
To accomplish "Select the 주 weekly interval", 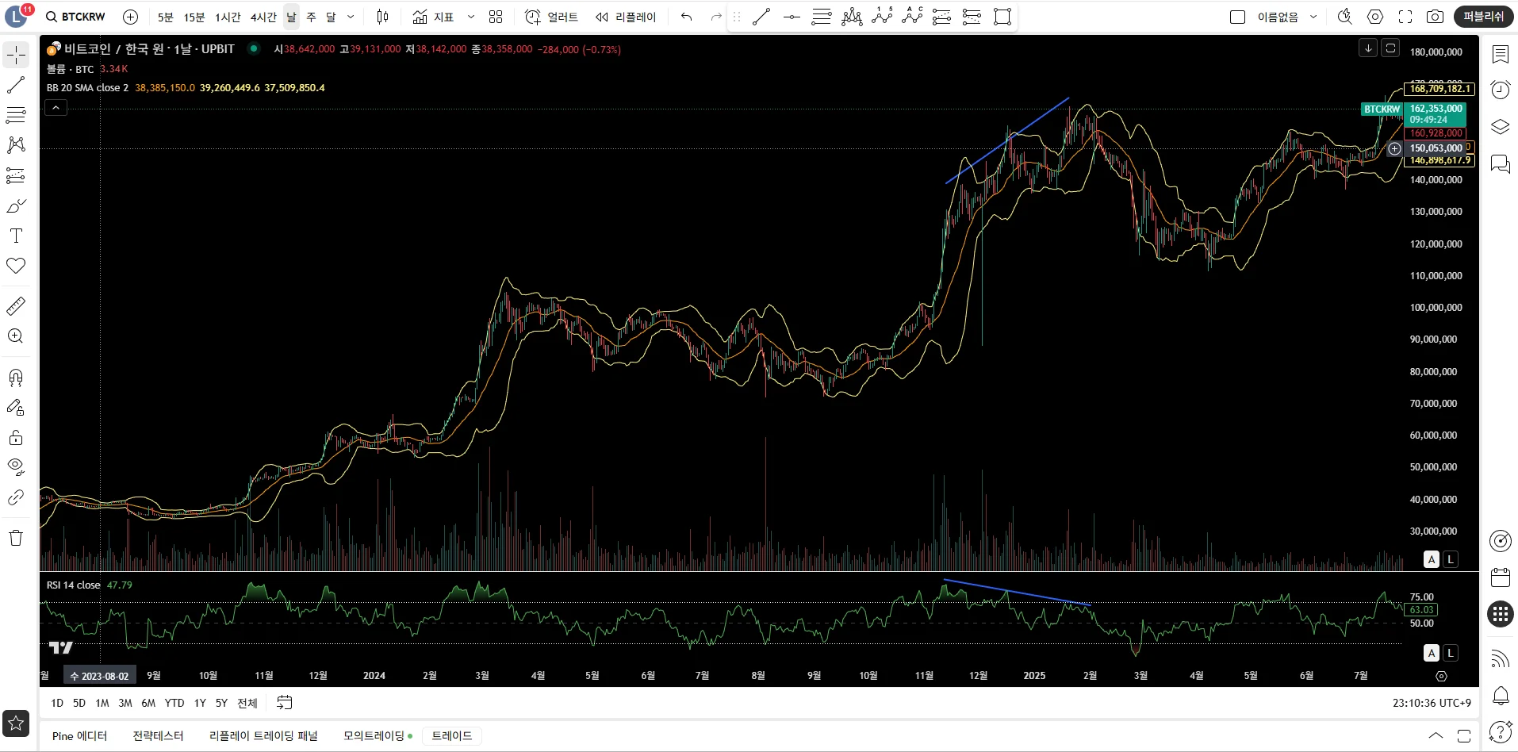I will coord(311,17).
